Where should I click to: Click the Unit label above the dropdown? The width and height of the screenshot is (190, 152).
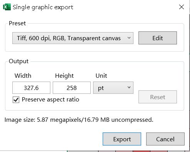click(x=101, y=76)
